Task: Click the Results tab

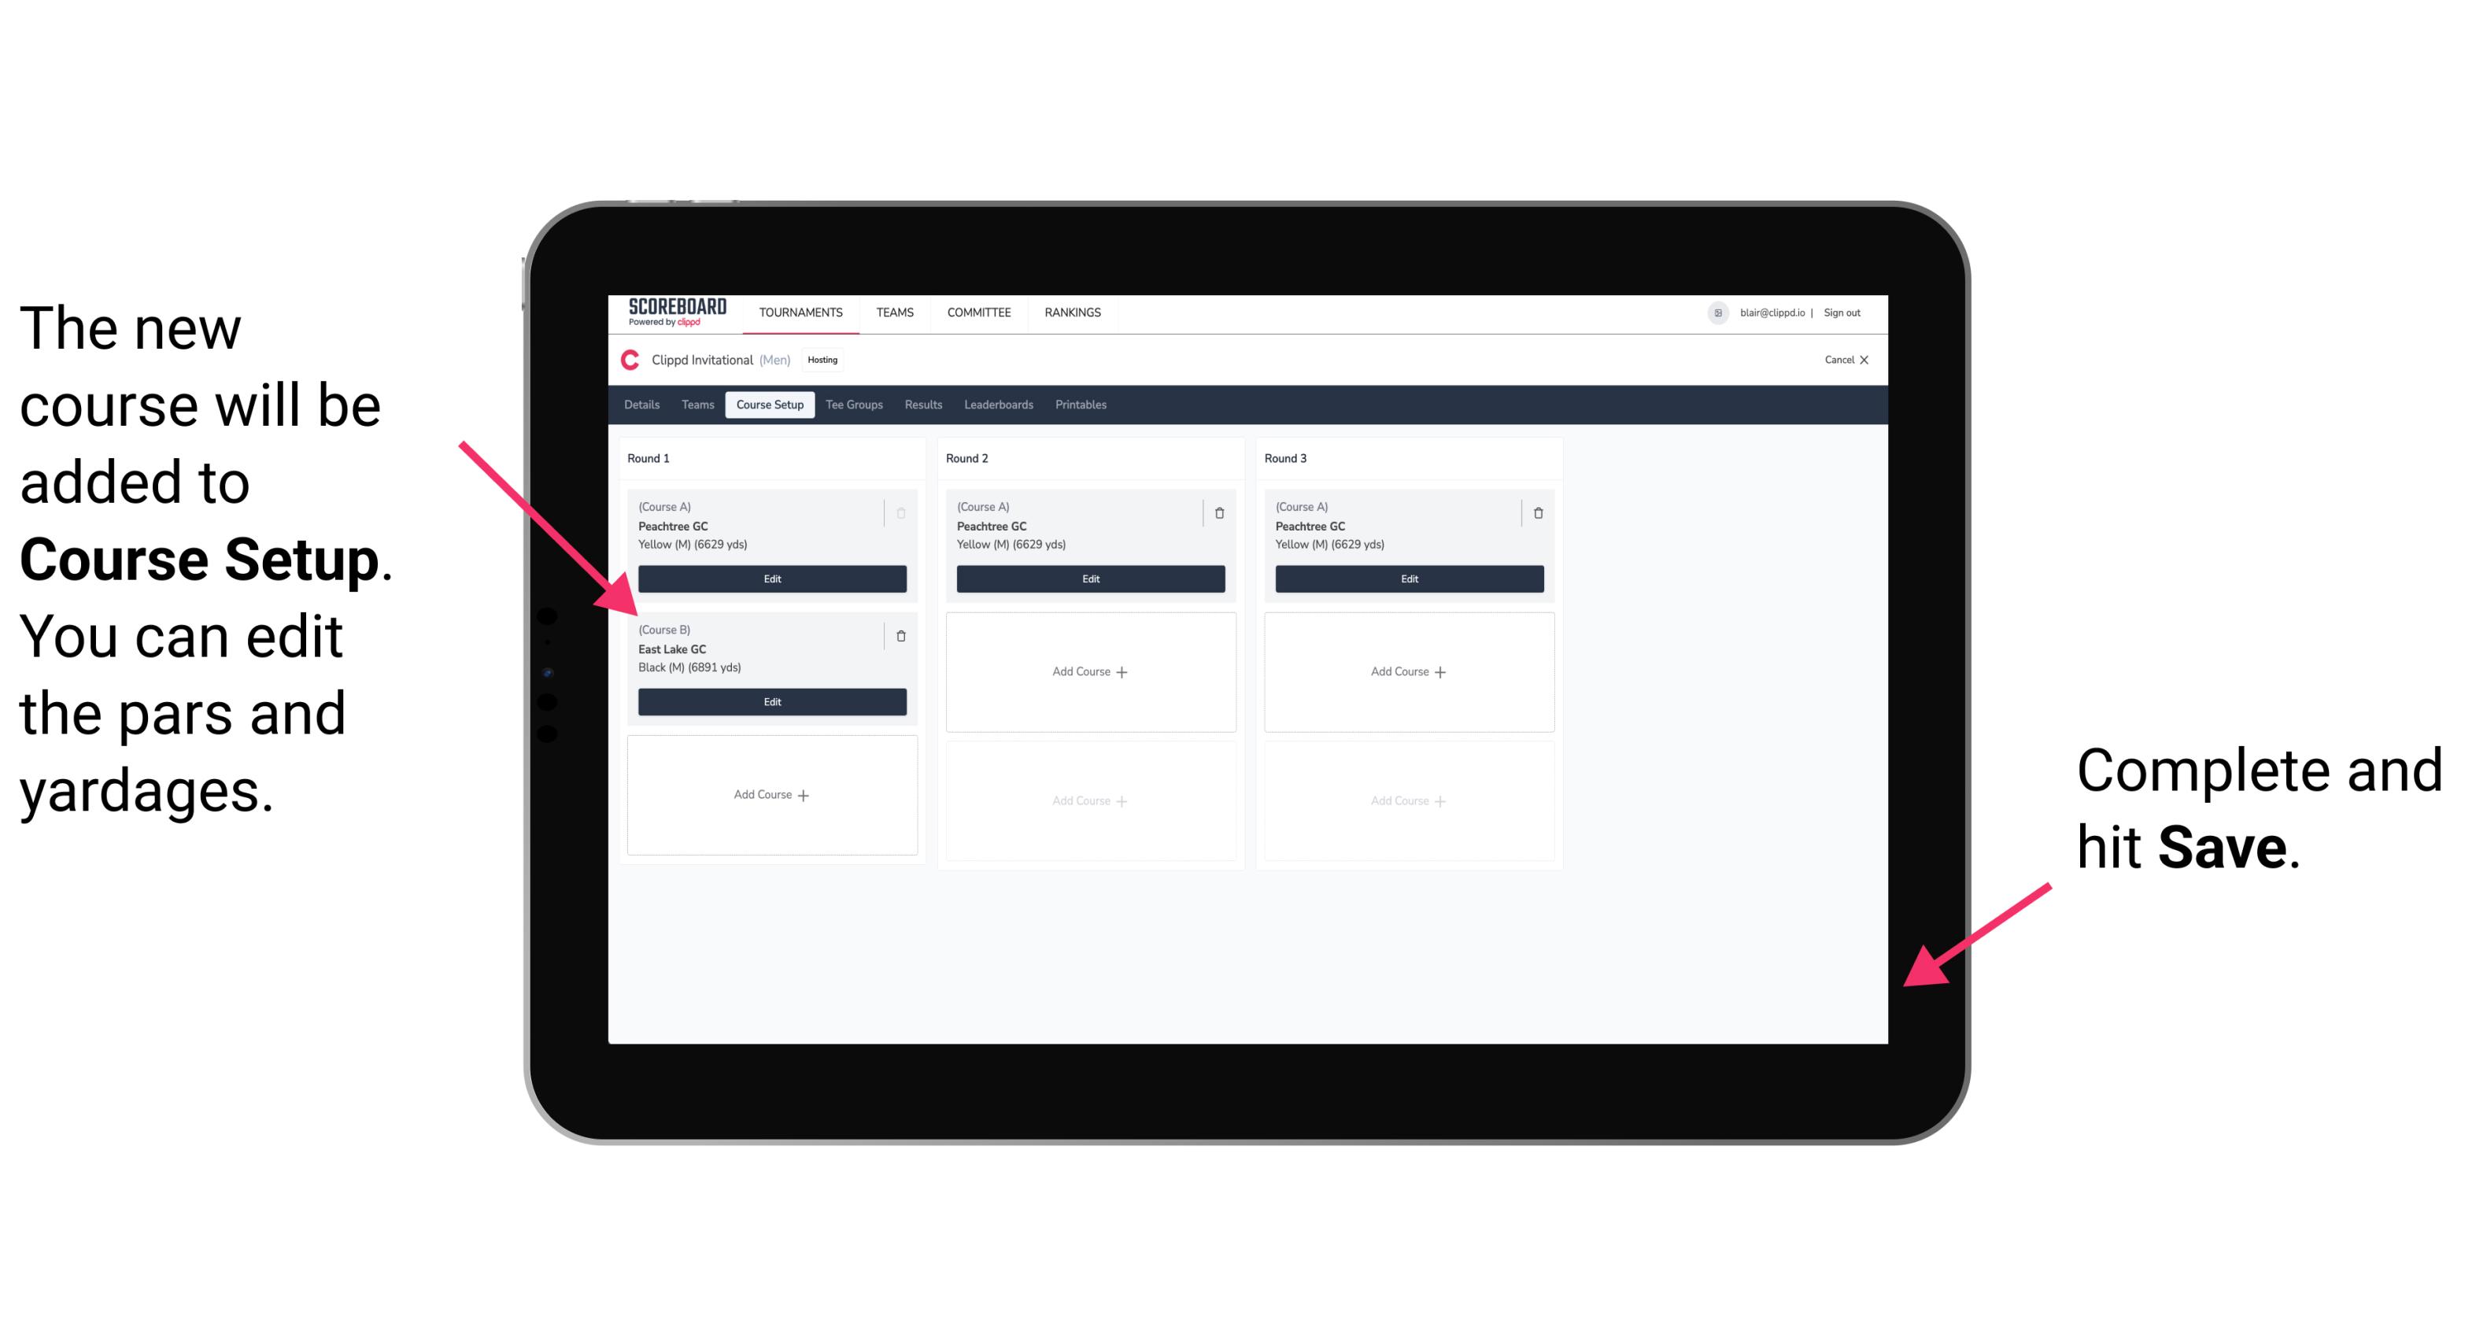Action: (919, 407)
